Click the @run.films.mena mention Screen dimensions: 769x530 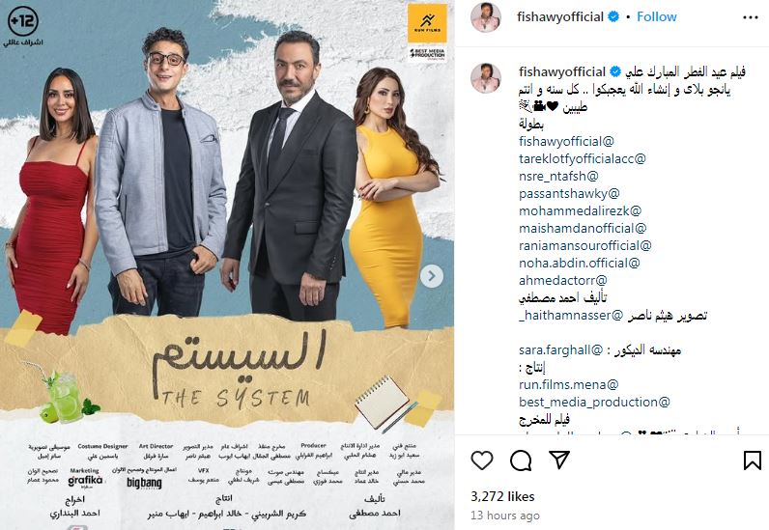(568, 385)
